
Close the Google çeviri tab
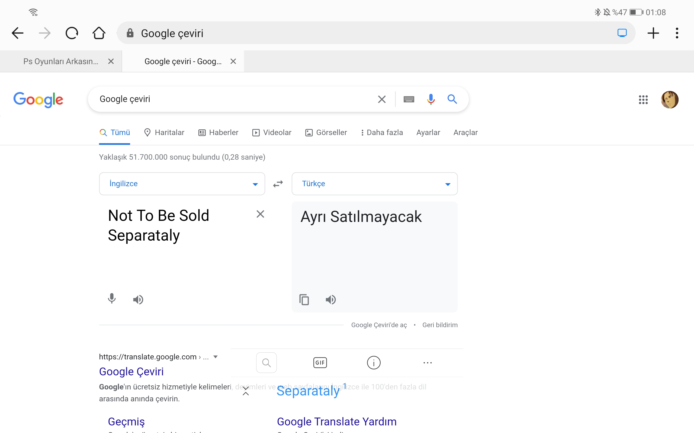233,61
